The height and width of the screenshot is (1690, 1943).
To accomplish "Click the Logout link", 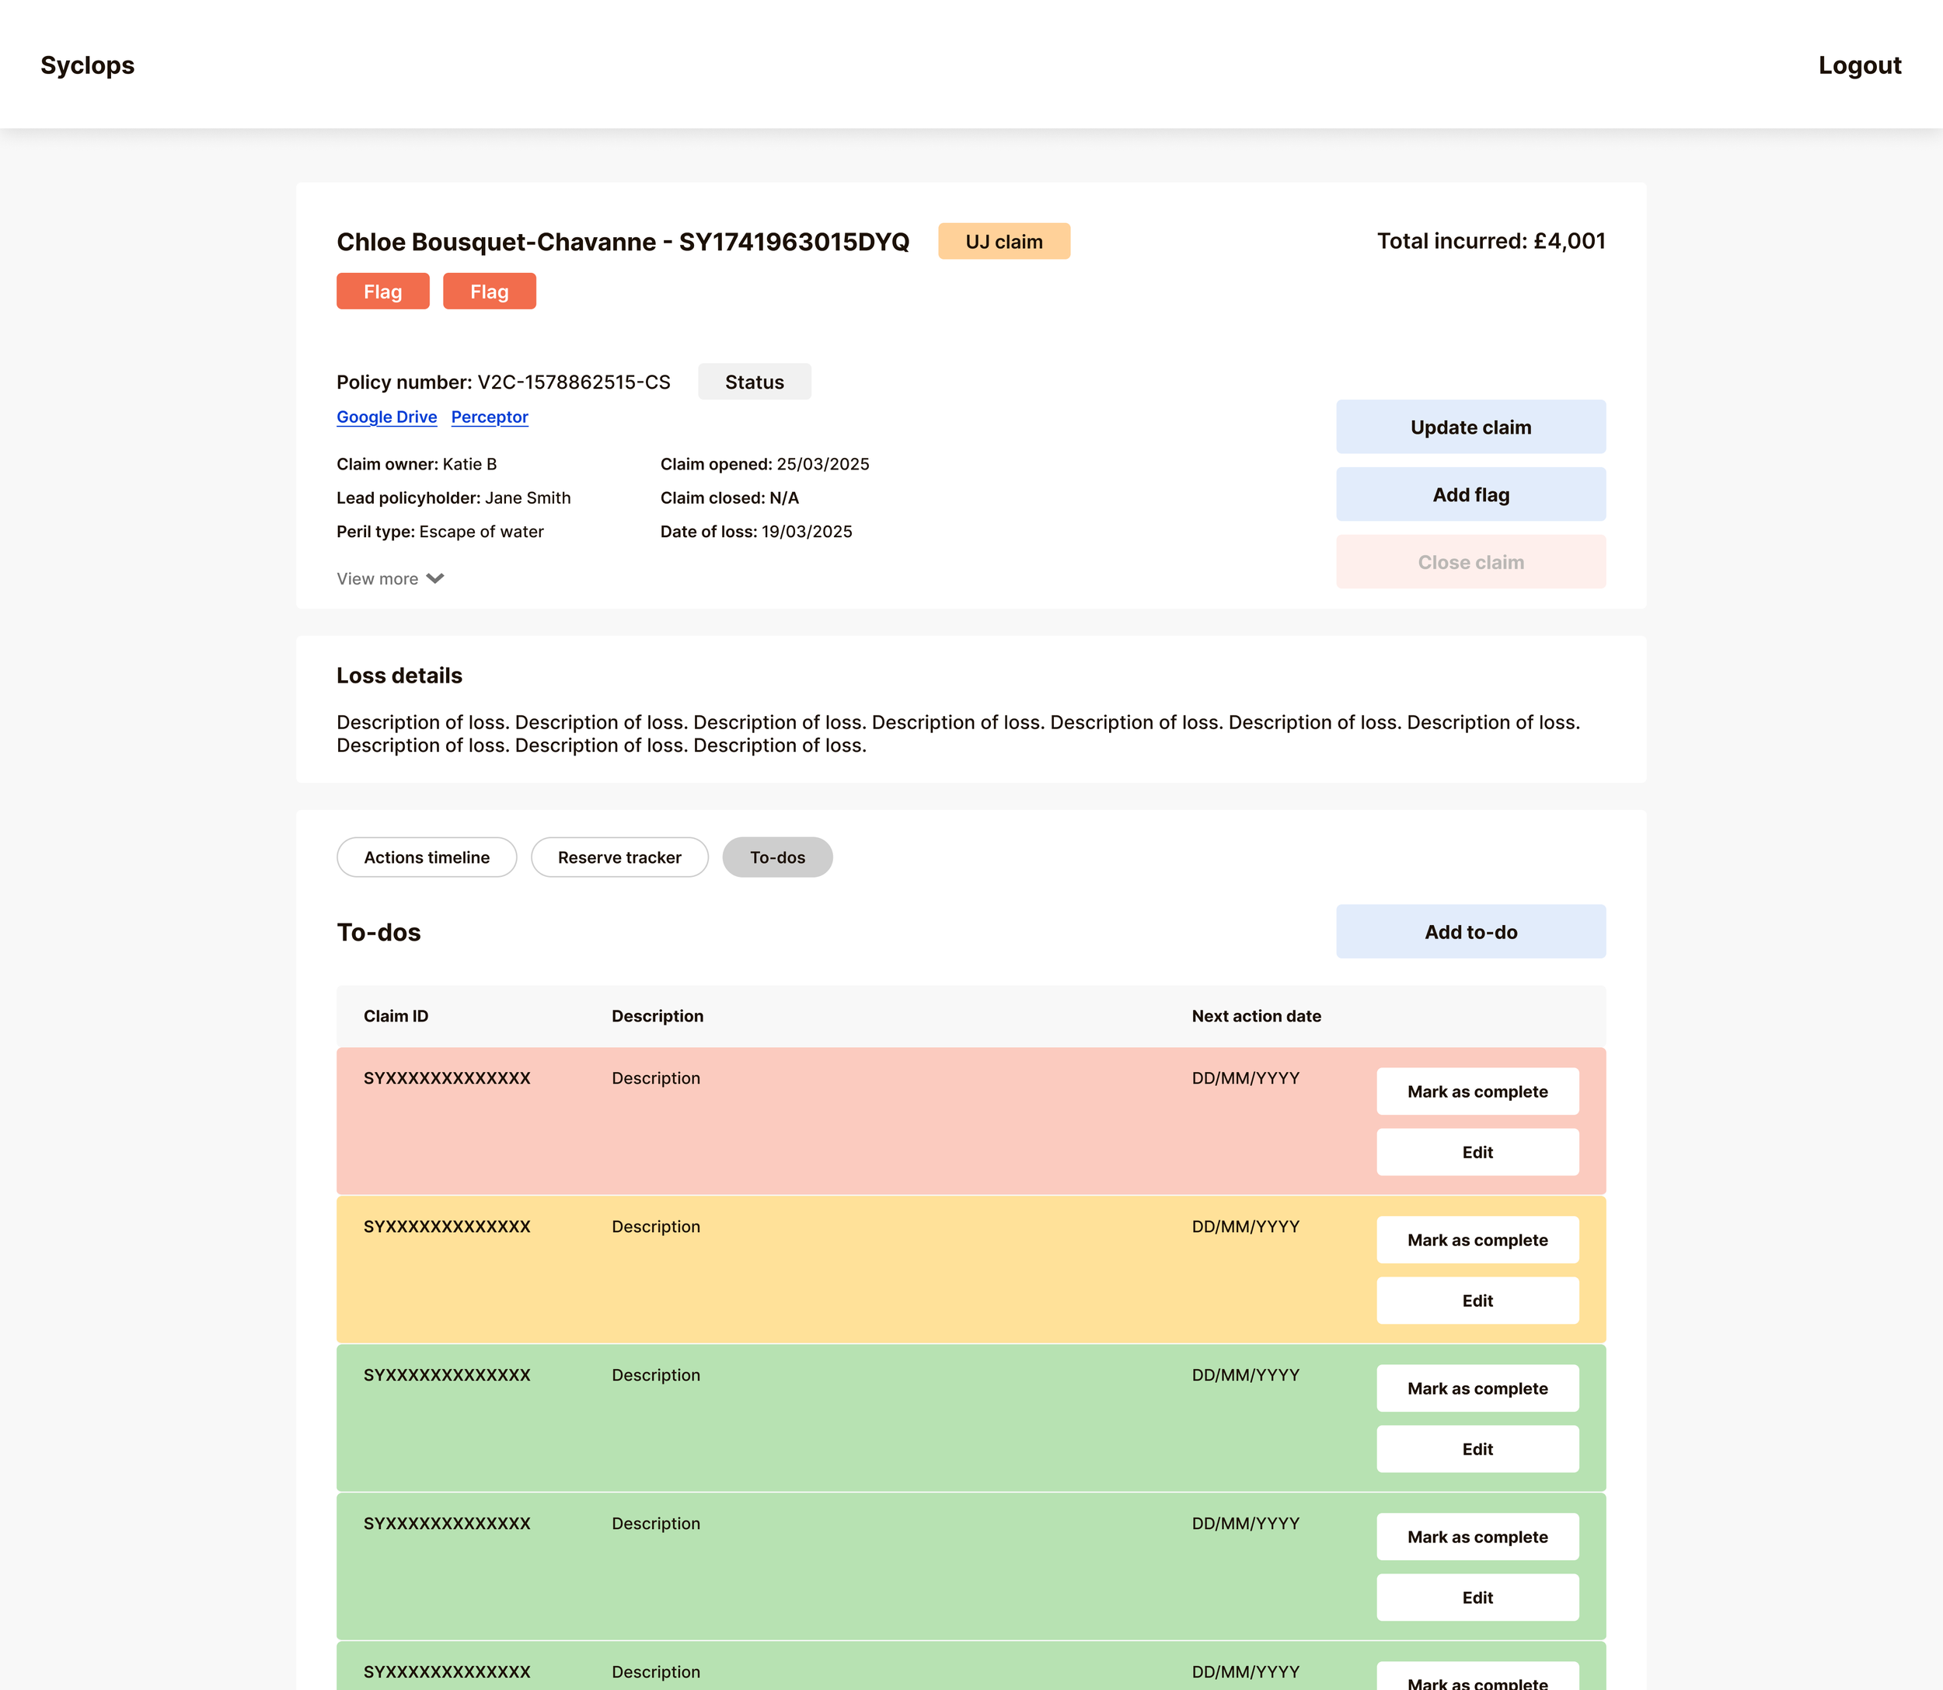I will (1859, 65).
